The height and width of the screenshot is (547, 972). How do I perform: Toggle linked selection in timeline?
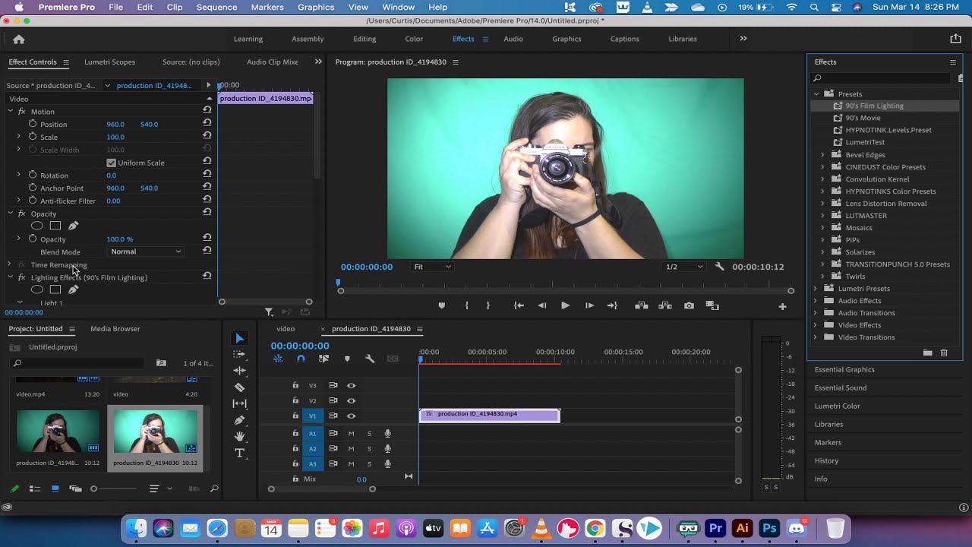point(323,359)
